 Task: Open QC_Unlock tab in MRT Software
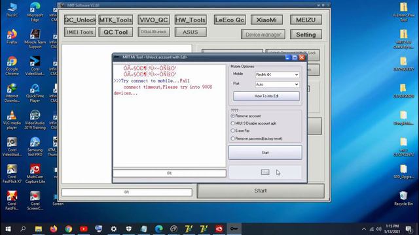coord(80,20)
